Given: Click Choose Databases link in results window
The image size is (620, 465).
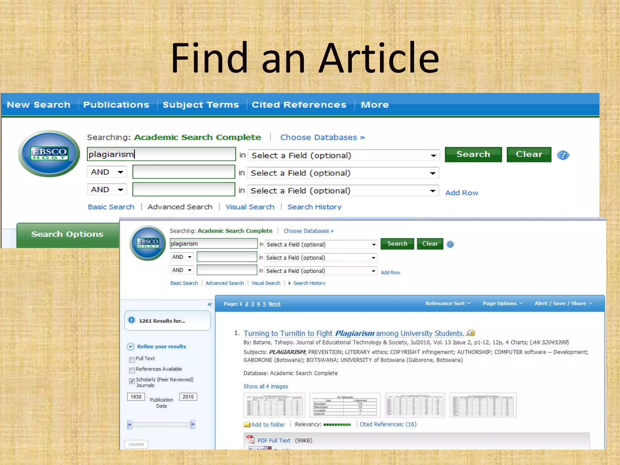Looking at the screenshot, I should (308, 231).
